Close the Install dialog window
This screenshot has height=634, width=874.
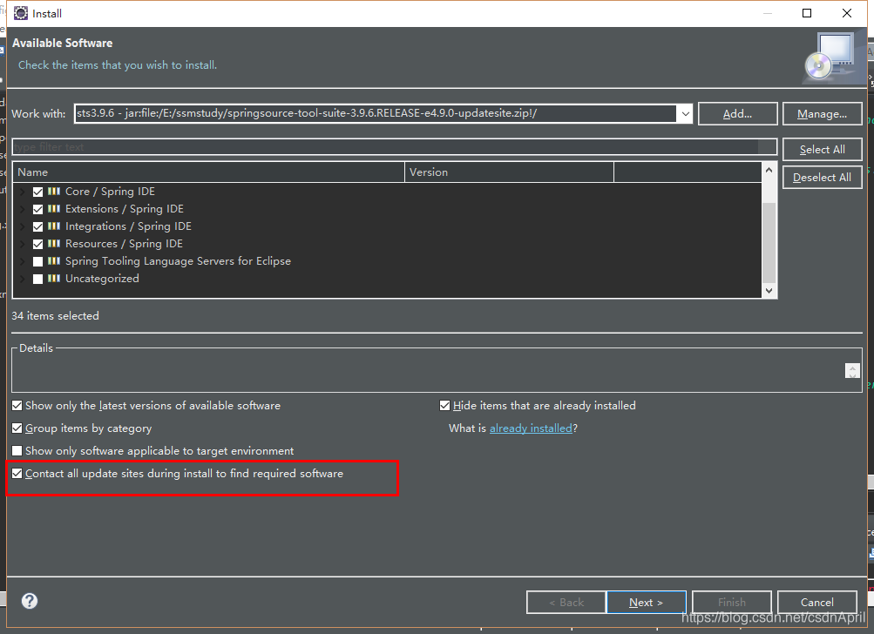[847, 13]
